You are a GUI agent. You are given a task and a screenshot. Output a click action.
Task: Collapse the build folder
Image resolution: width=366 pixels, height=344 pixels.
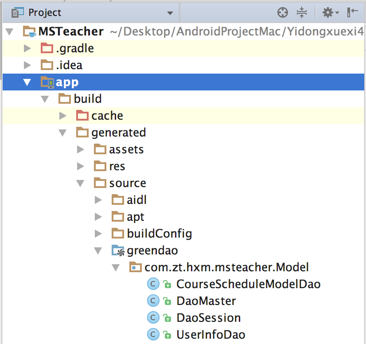[x=45, y=99]
